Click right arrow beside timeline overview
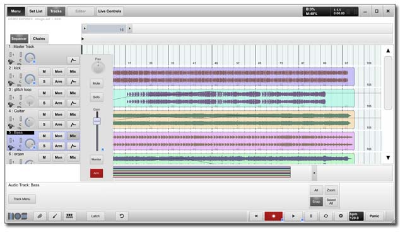 pos(314,173)
